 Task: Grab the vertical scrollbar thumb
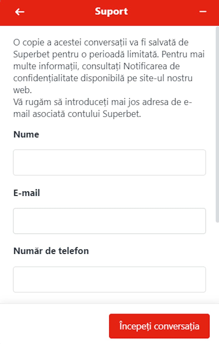[x=217, y=125]
